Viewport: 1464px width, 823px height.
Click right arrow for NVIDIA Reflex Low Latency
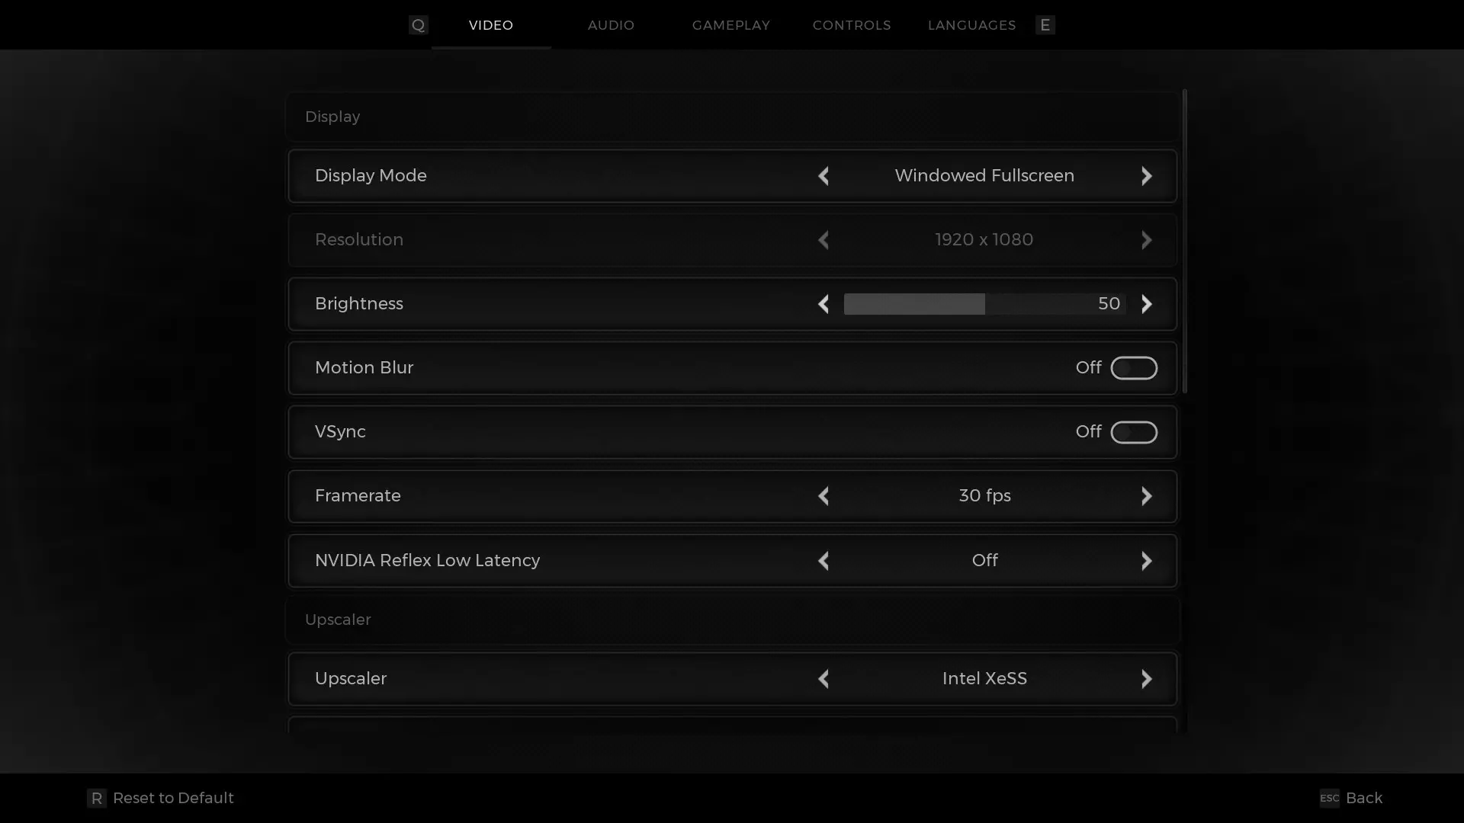[1146, 561]
